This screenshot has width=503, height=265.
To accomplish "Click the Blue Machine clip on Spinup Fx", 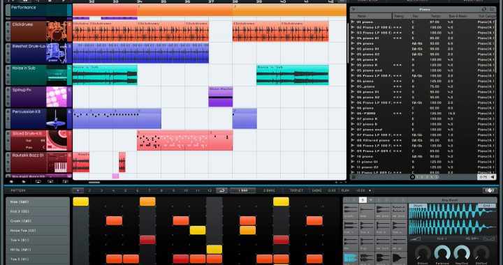I will tap(221, 97).
